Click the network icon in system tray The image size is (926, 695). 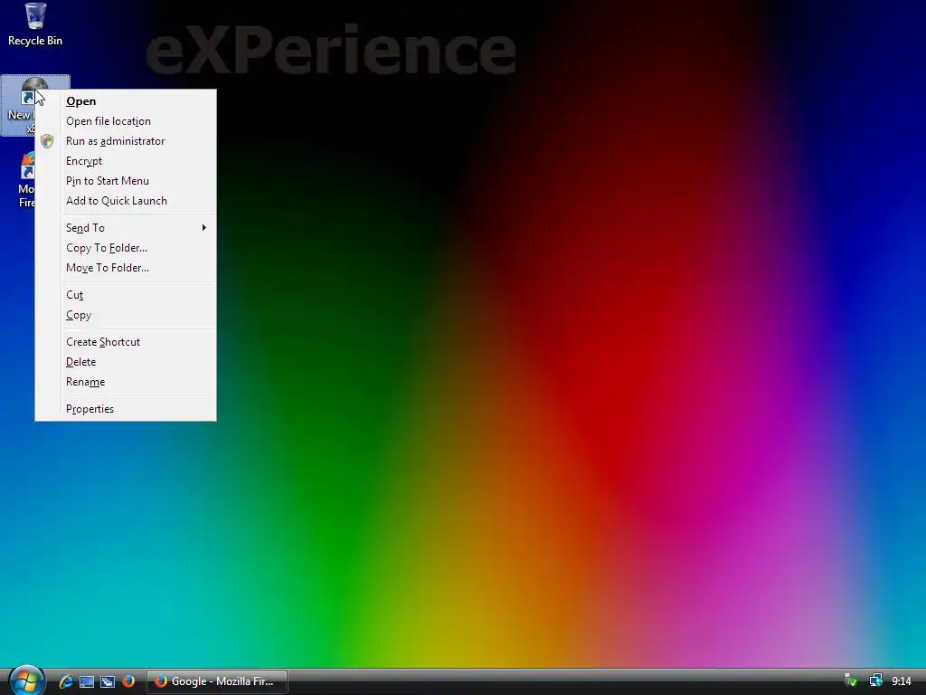click(x=875, y=681)
